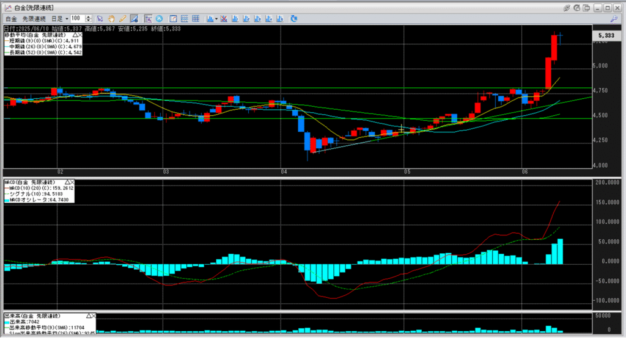626x338 pixels.
Task: Click the wrench settings icon
Action: click(x=614, y=19)
